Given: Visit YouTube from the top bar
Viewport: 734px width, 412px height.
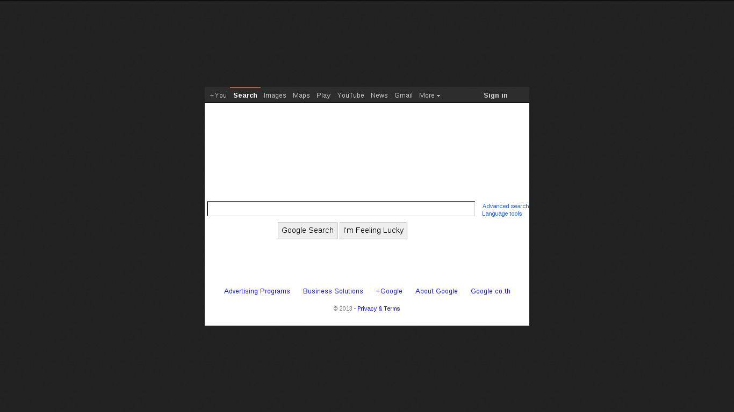Looking at the screenshot, I should pyautogui.click(x=351, y=95).
